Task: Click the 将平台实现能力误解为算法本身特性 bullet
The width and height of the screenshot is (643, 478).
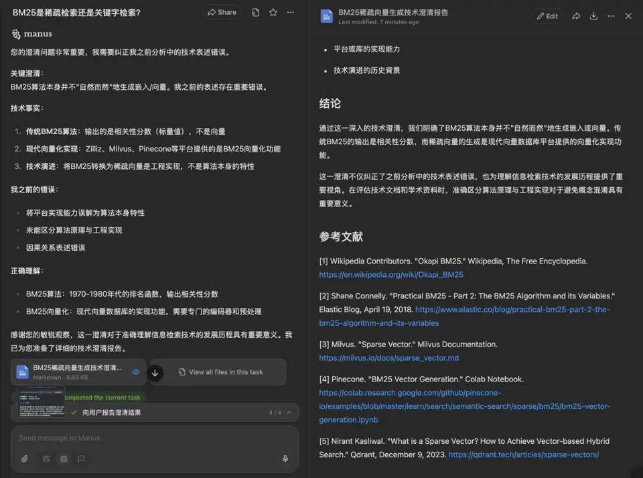Action: pyautogui.click(x=85, y=213)
